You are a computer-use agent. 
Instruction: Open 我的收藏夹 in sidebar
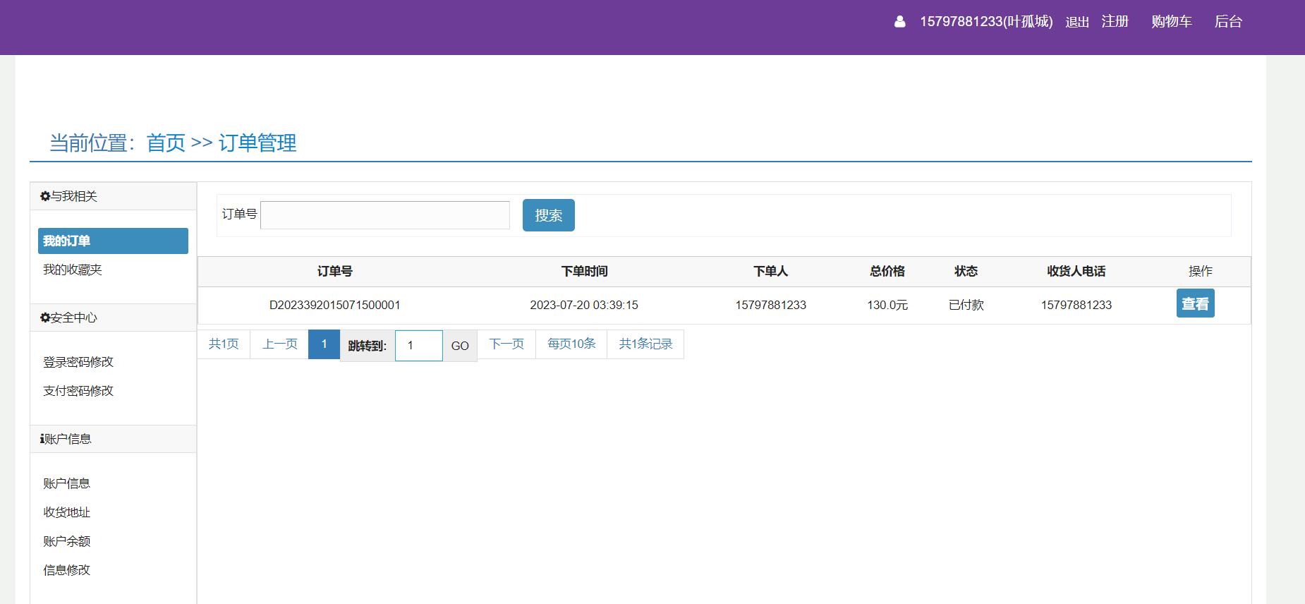[73, 270]
